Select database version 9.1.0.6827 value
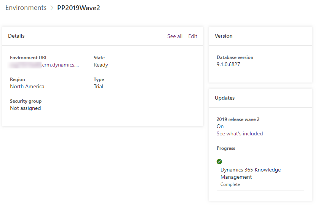This screenshot has width=318, height=208. (x=228, y=64)
